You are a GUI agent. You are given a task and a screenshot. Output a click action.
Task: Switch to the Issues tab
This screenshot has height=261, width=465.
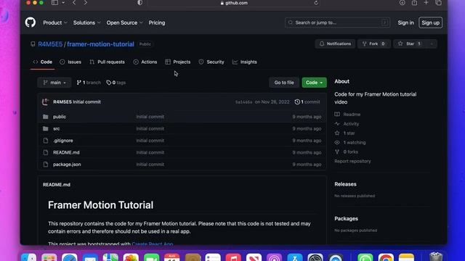(70, 62)
